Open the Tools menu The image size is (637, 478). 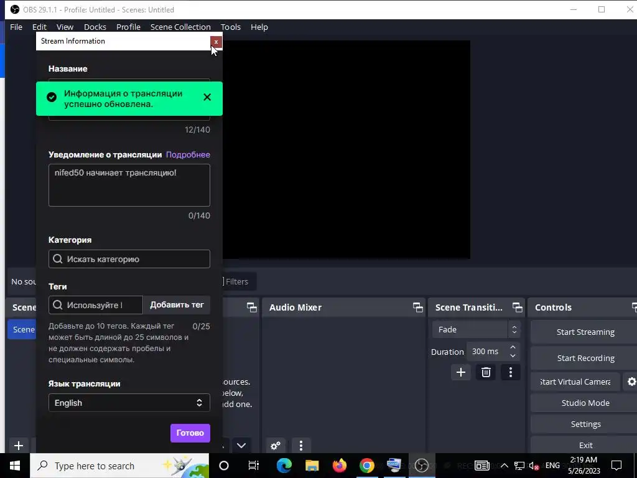coord(231,27)
